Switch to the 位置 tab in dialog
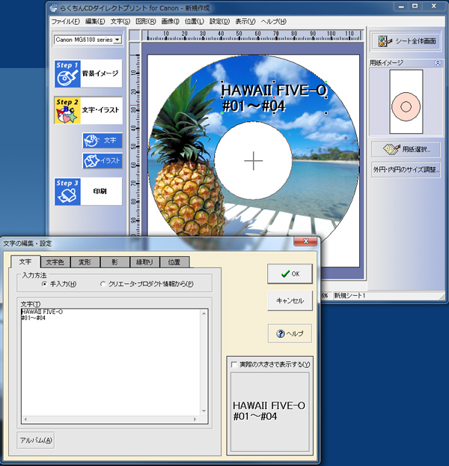This screenshot has height=466, width=449. point(174,262)
